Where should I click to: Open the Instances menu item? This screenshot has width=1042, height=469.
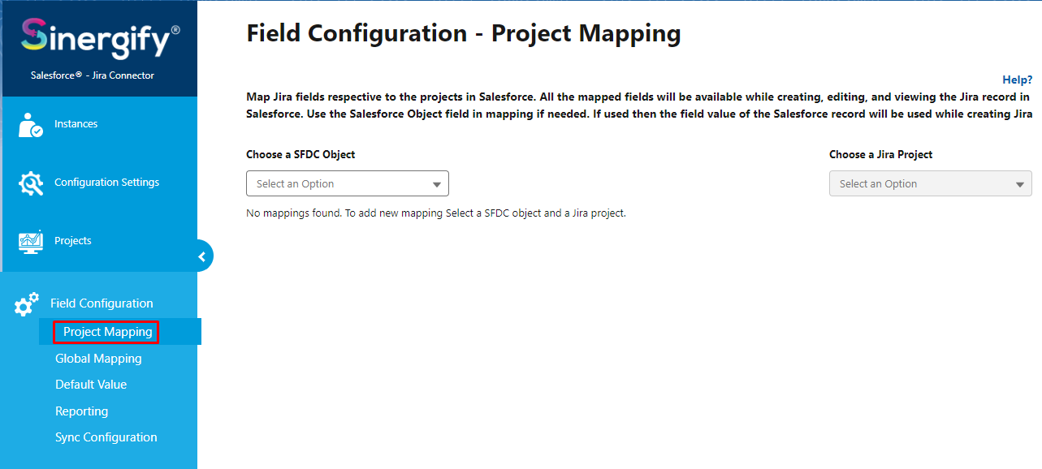coord(76,124)
